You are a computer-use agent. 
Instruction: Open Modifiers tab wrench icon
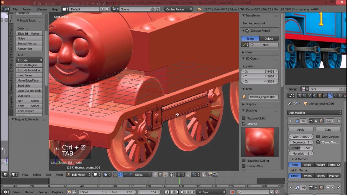[x=330, y=96]
